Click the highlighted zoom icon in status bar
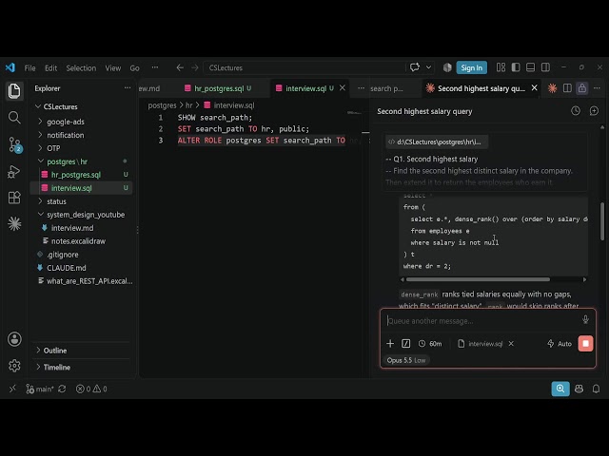Image resolution: width=609 pixels, height=456 pixels. point(560,389)
